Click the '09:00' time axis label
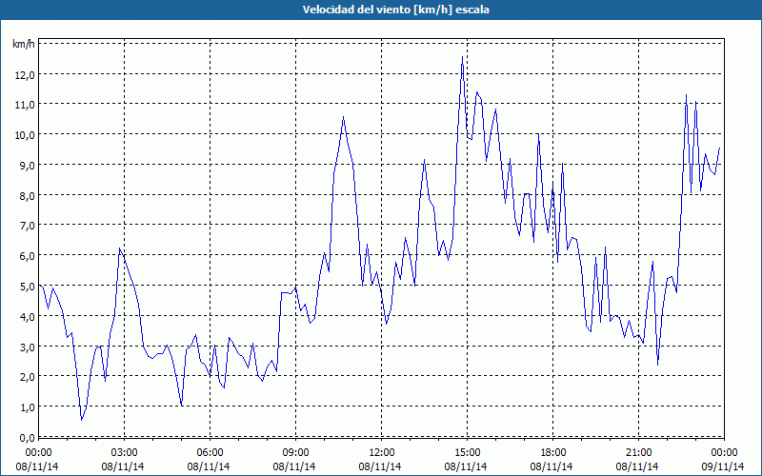 coord(296,453)
